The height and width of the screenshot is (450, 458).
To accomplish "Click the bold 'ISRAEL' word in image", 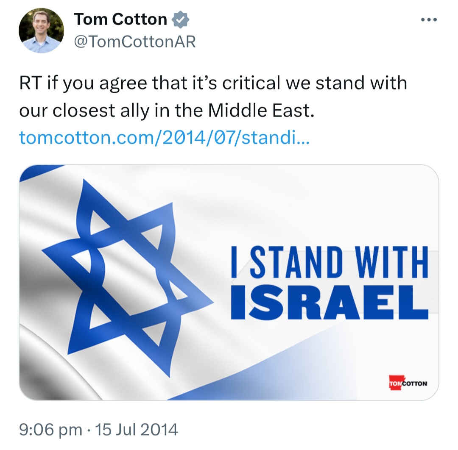I will pyautogui.click(x=330, y=302).
